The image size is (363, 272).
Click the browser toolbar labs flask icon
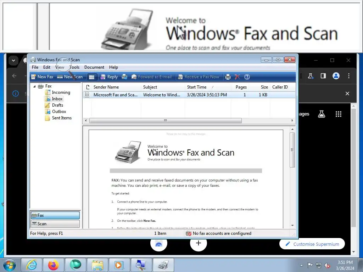click(311, 76)
